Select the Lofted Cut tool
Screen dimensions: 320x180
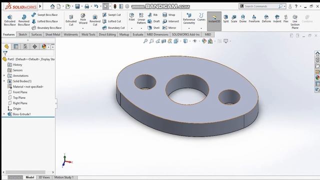(112, 21)
